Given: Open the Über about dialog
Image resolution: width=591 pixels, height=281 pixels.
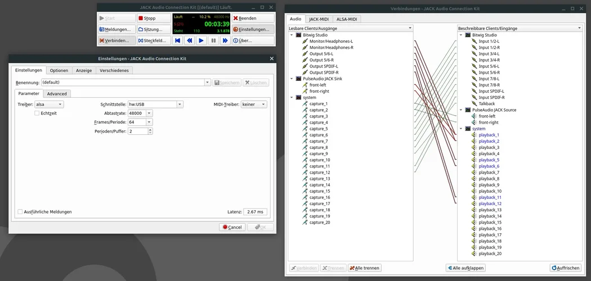Looking at the screenshot, I should point(251,40).
